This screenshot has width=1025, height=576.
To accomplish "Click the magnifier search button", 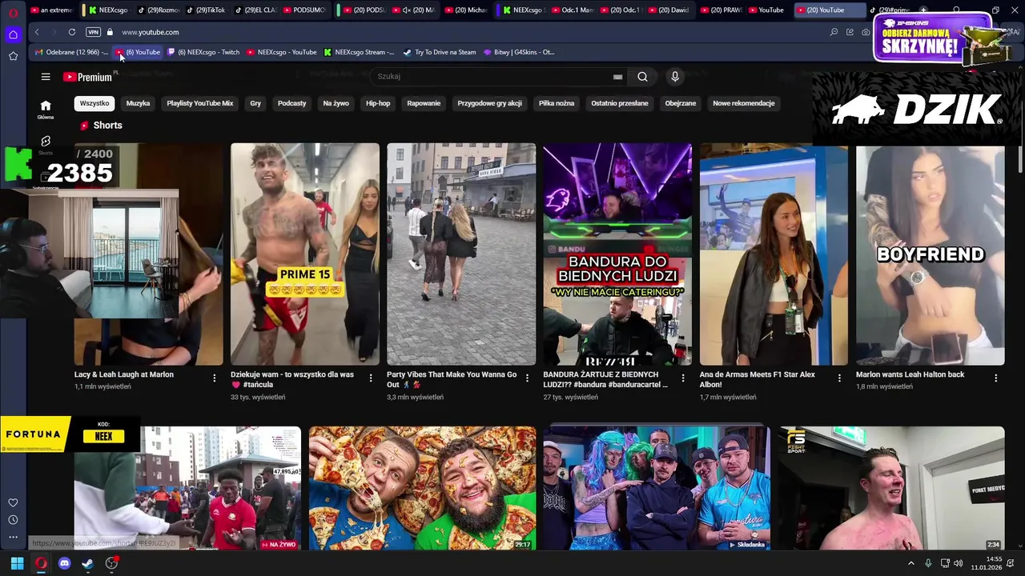I will [x=642, y=77].
